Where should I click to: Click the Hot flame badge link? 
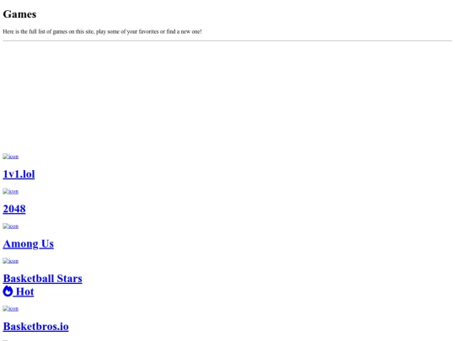pos(19,291)
